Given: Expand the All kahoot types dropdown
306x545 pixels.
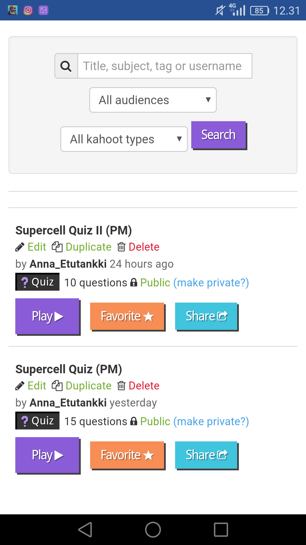Looking at the screenshot, I should coord(124,139).
